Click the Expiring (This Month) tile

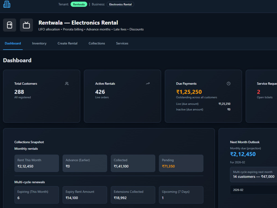click(x=37, y=195)
